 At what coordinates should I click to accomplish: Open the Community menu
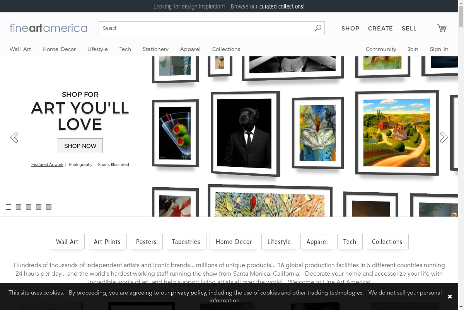coord(381,49)
